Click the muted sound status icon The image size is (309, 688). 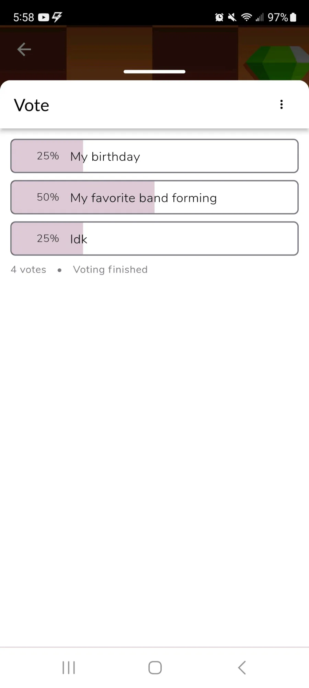[232, 17]
